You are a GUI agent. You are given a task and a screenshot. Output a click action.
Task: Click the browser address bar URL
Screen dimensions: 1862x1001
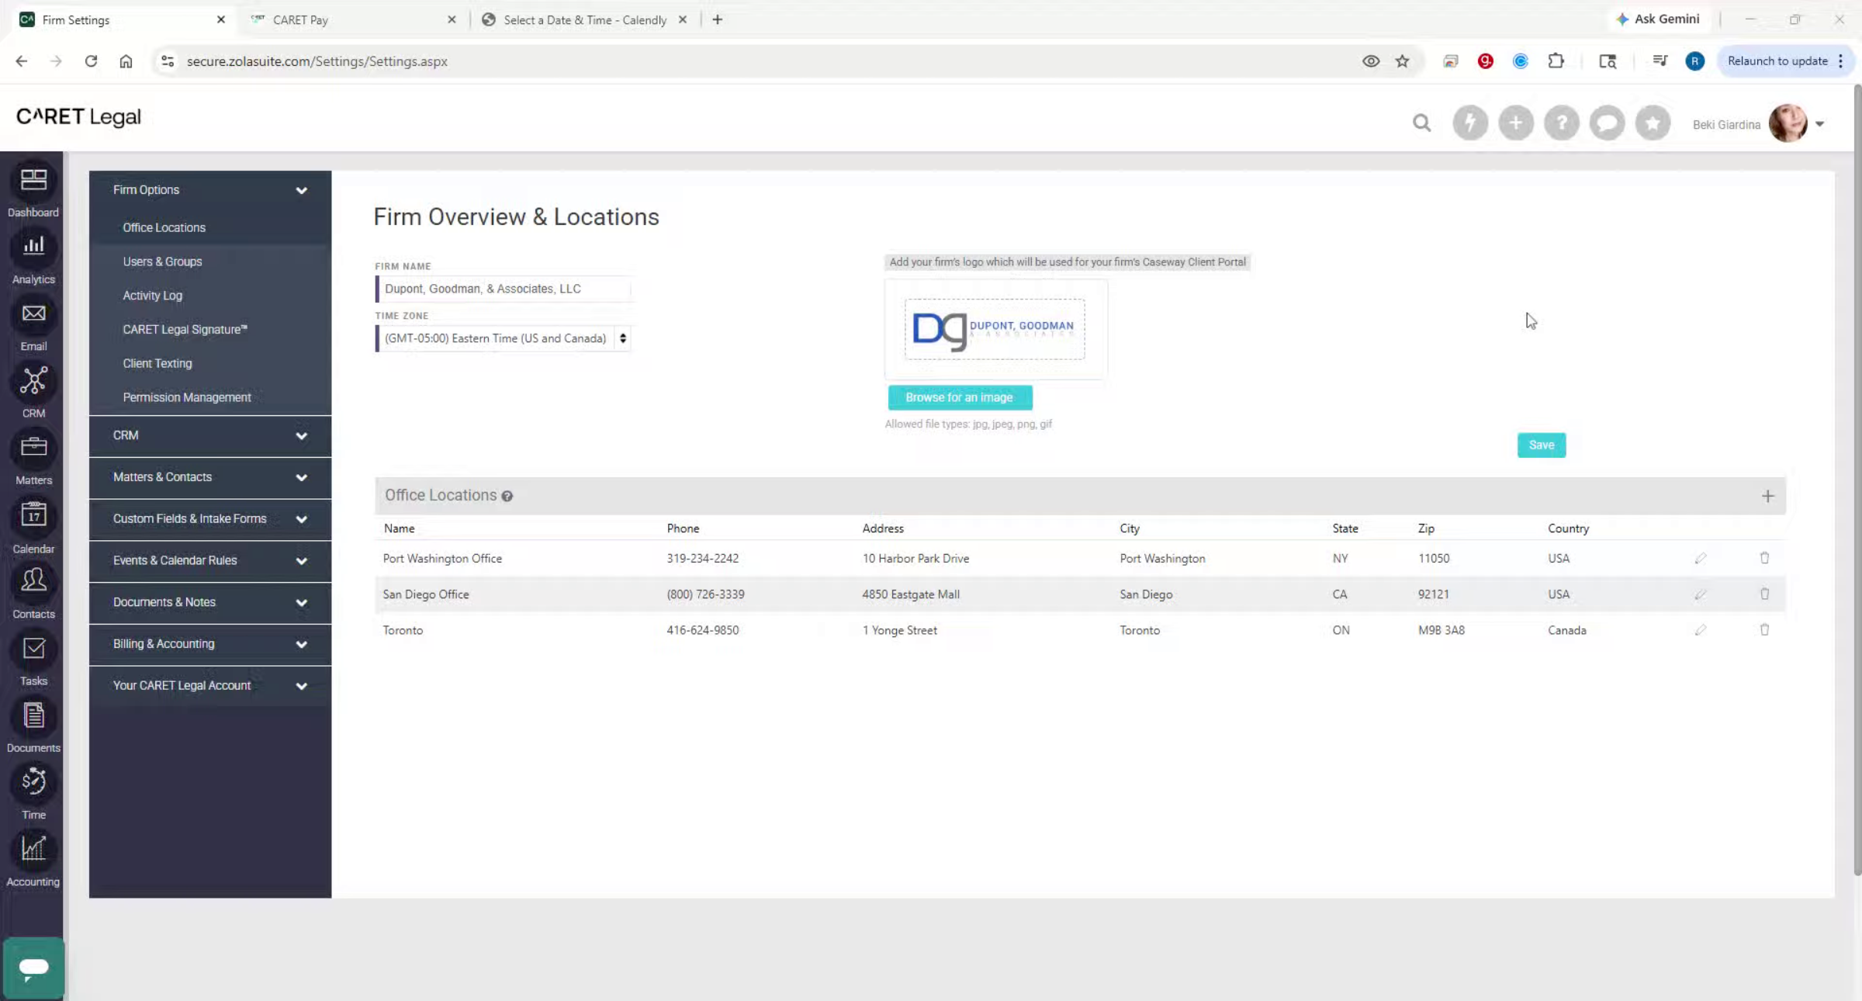[317, 61]
